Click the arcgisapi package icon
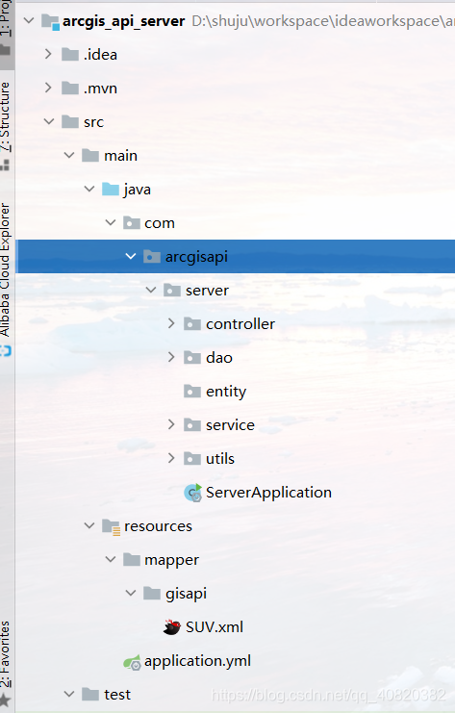This screenshot has height=713, width=455. [152, 257]
